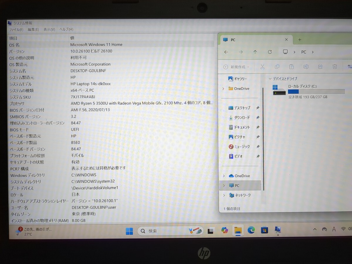Select the OS 名 row

pyautogui.click(x=111, y=45)
